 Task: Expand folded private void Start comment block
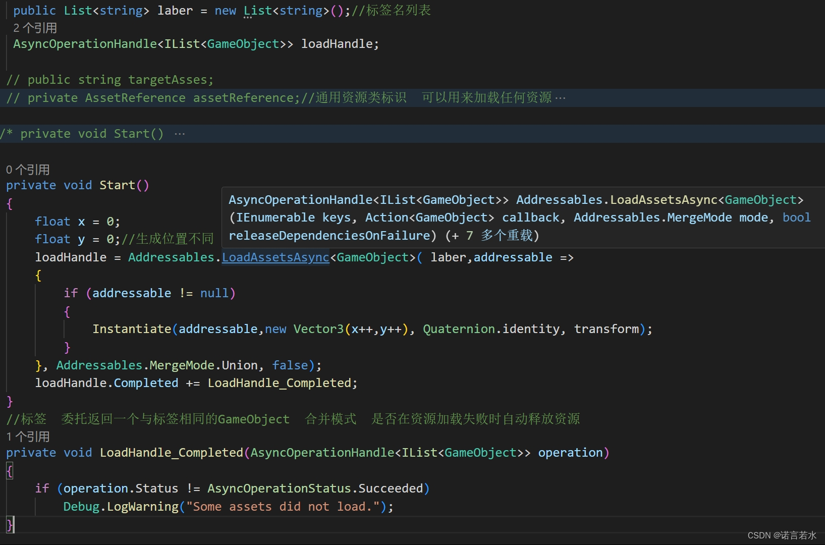click(180, 134)
